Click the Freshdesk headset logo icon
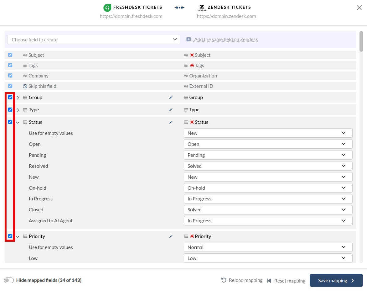This screenshot has height=291, width=367. [x=107, y=8]
